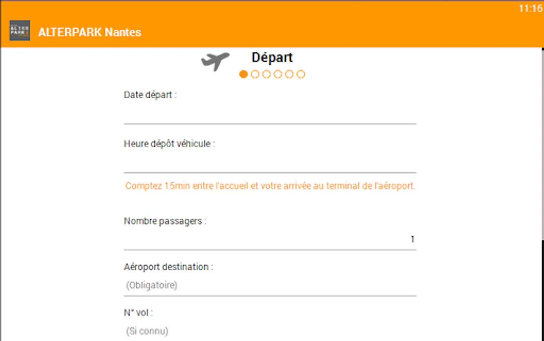The width and height of the screenshot is (544, 341).
Task: Click the ALTERPARK Nantes title
Action: [x=90, y=32]
